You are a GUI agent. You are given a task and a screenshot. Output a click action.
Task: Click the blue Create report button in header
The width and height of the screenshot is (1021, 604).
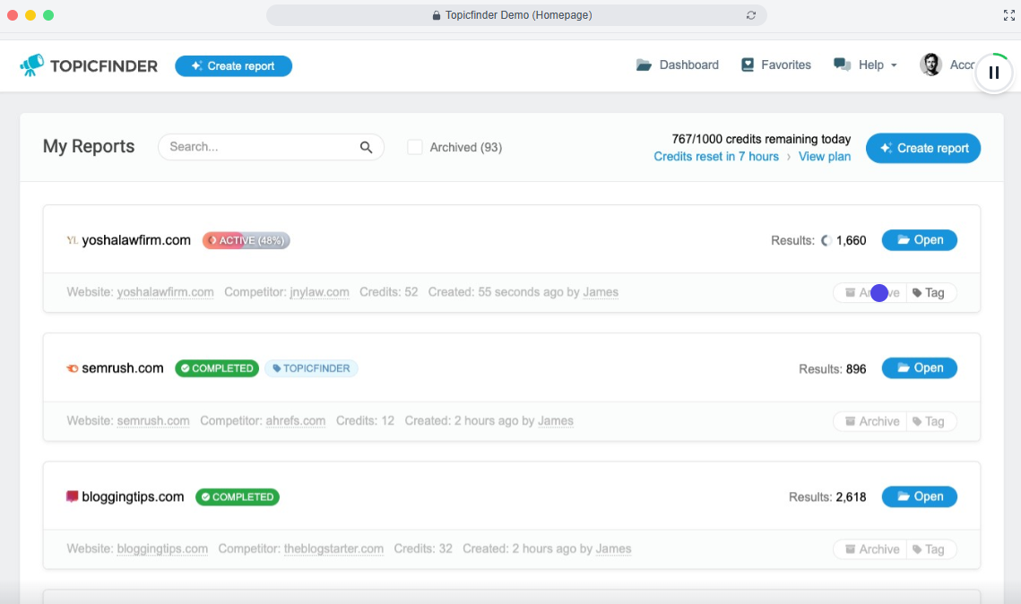tap(233, 65)
